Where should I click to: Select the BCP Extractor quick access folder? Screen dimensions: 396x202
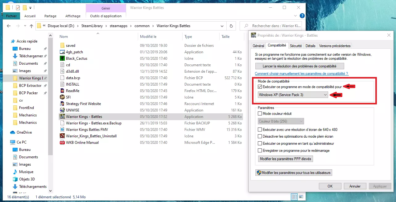tap(30, 86)
